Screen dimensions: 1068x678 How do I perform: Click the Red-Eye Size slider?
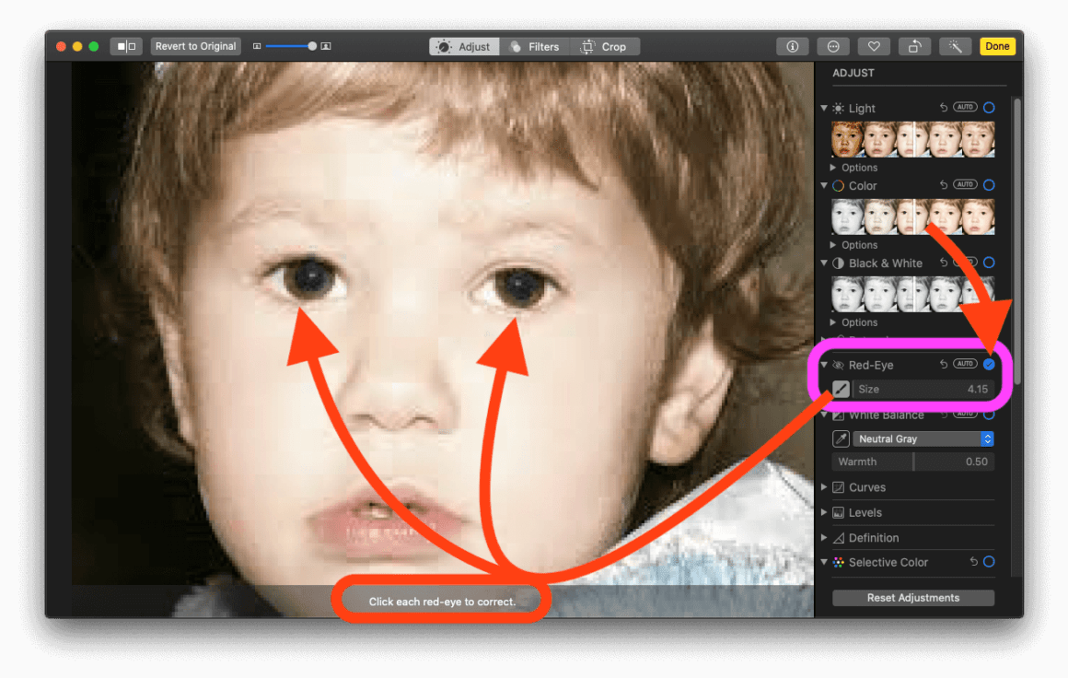(923, 389)
